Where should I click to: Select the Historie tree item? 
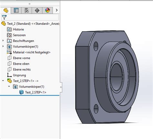[18, 29]
